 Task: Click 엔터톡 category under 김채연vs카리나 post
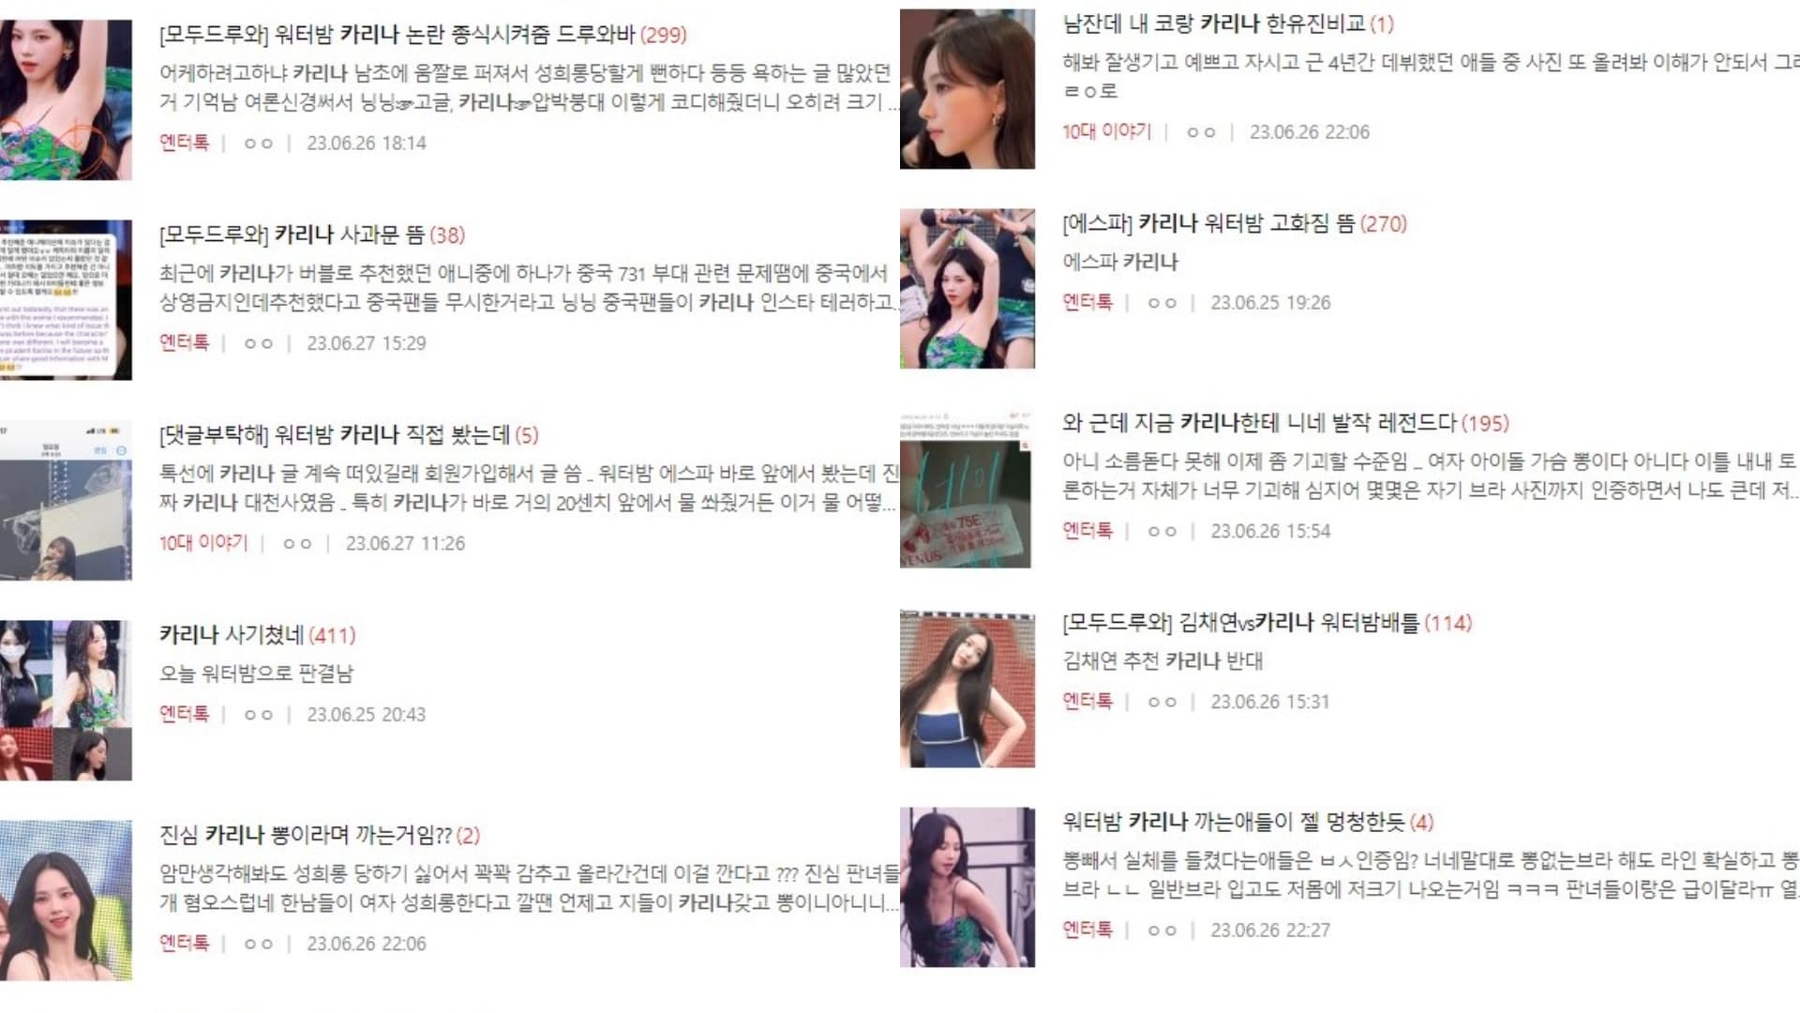(1087, 701)
